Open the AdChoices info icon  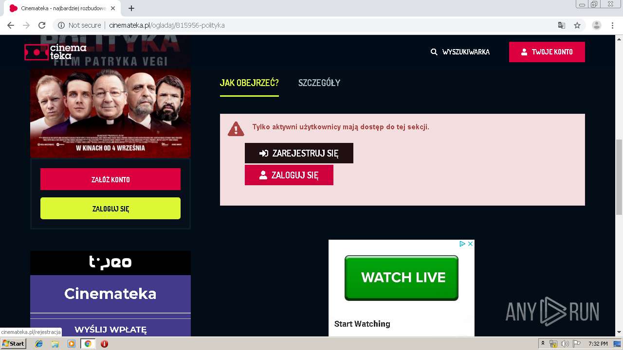coord(463,244)
